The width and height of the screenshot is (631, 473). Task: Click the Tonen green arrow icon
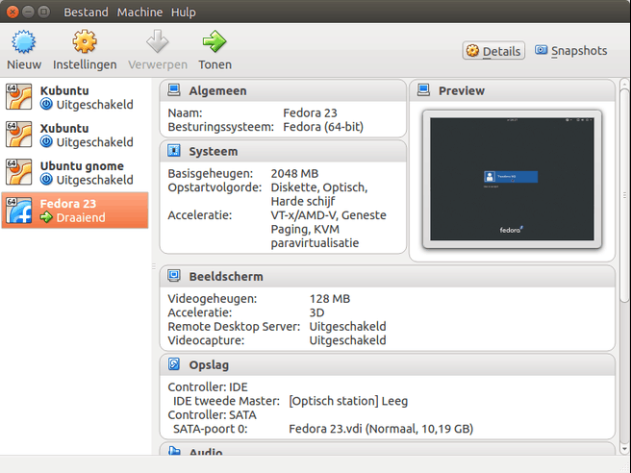pyautogui.click(x=215, y=41)
